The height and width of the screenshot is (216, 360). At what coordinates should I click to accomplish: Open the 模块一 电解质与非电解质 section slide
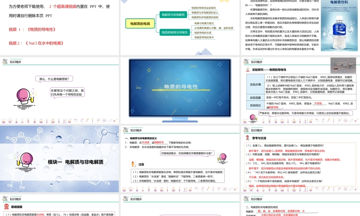59,159
